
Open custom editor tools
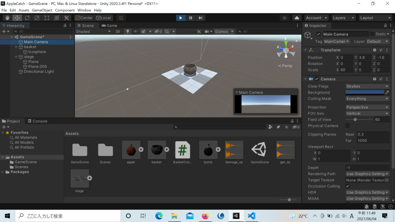pyautogui.click(x=66, y=18)
